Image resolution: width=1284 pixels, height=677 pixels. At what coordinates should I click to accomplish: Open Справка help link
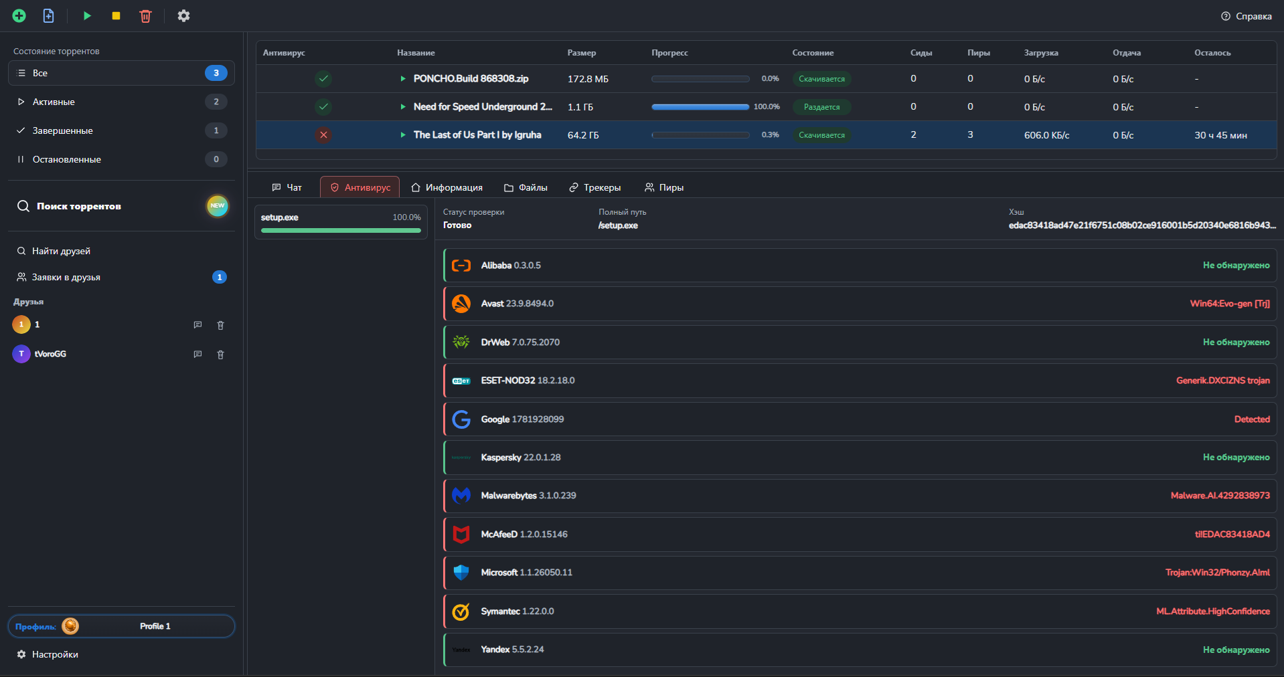point(1246,16)
